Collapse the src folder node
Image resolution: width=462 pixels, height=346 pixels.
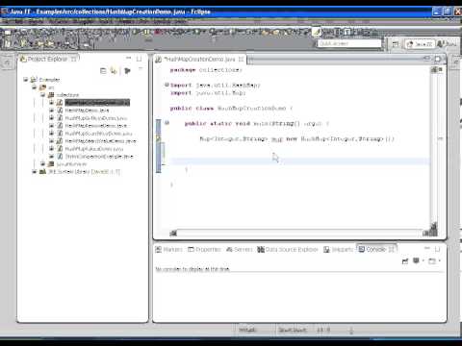35,87
